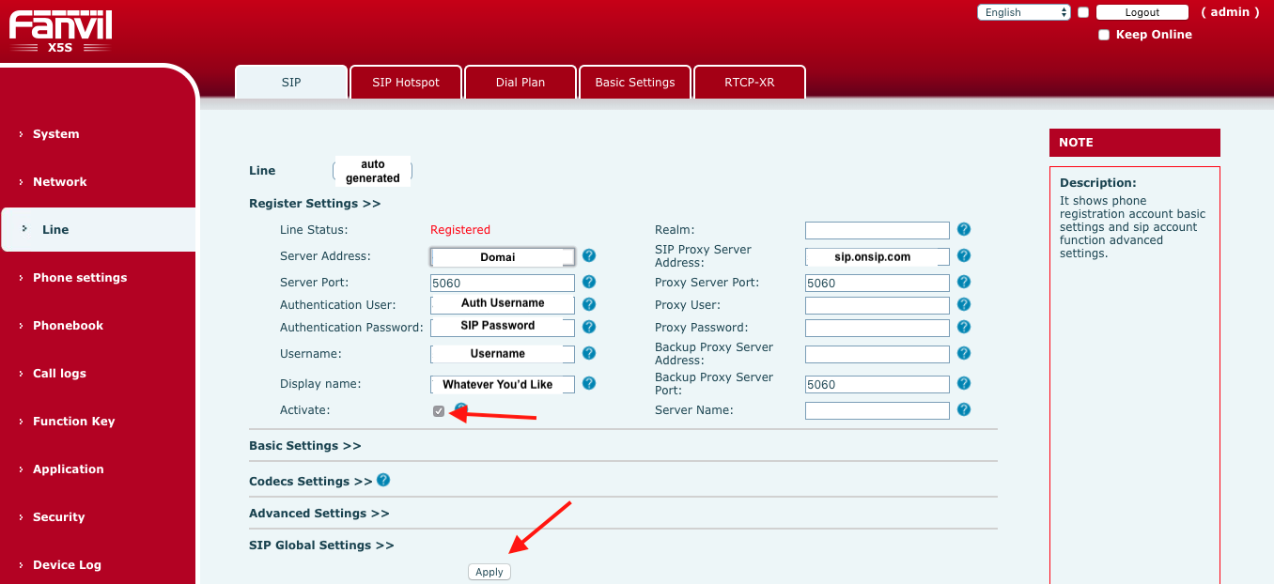
Task: Click the Proxy User input field
Action: [878, 305]
